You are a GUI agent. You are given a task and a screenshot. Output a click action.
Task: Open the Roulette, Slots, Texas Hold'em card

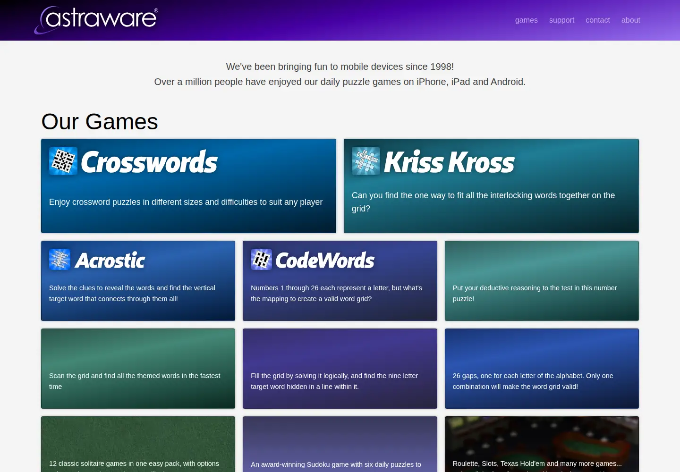tap(542, 444)
